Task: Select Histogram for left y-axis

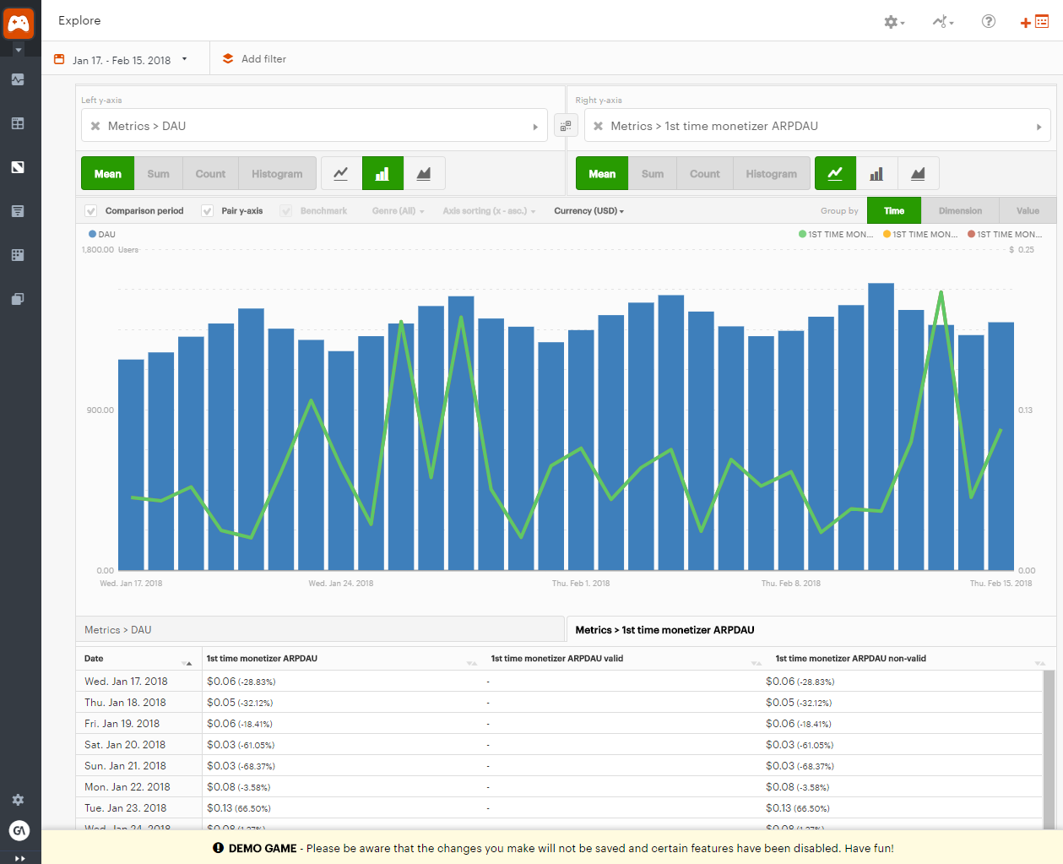Action: tap(277, 173)
